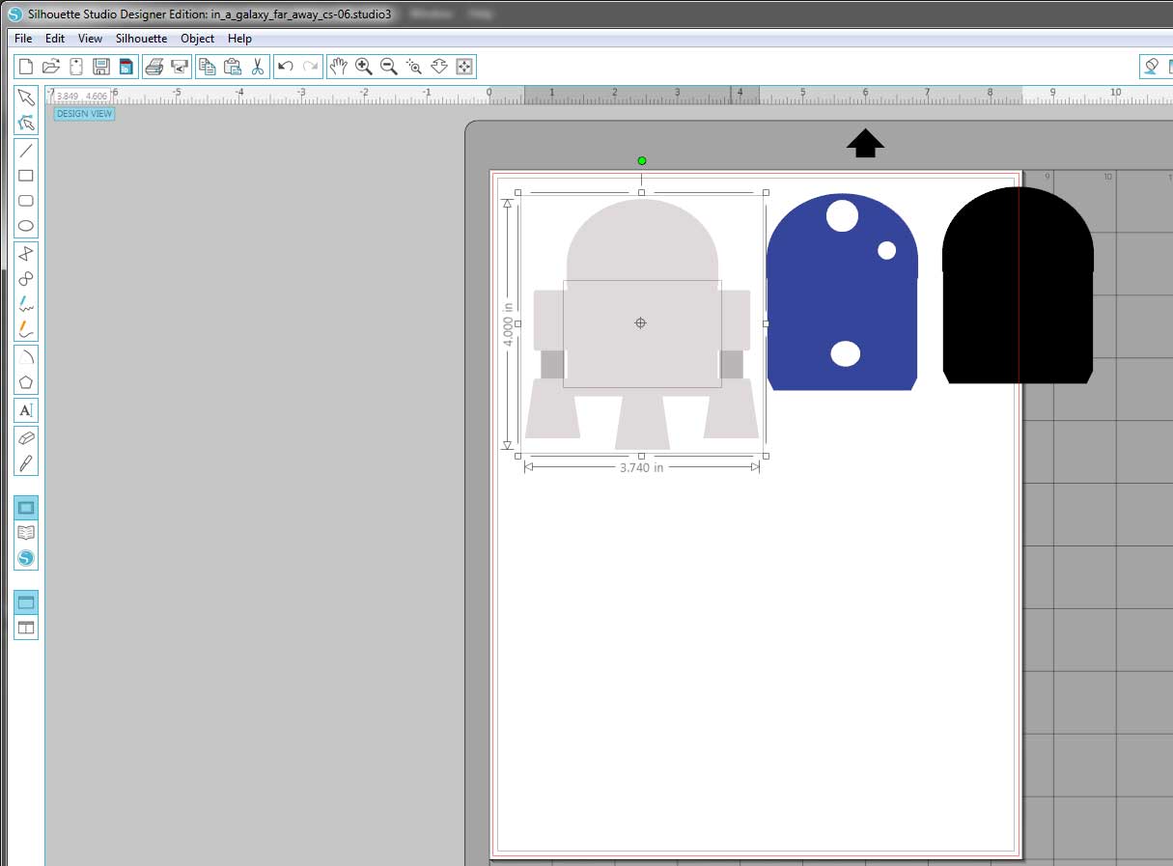This screenshot has height=866, width=1173.
Task: Select the Eraser tool
Action: tap(26, 437)
